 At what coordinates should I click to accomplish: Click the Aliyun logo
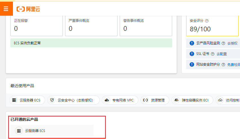28,9
